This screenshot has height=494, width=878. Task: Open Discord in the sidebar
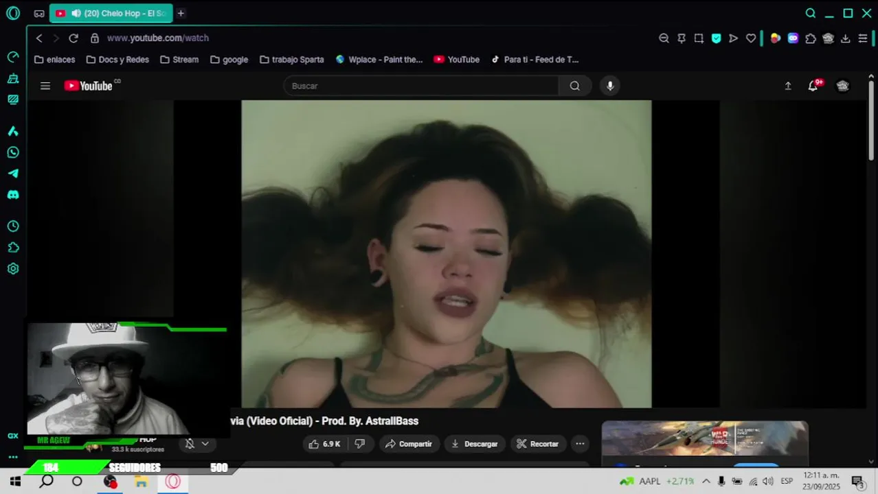13,195
